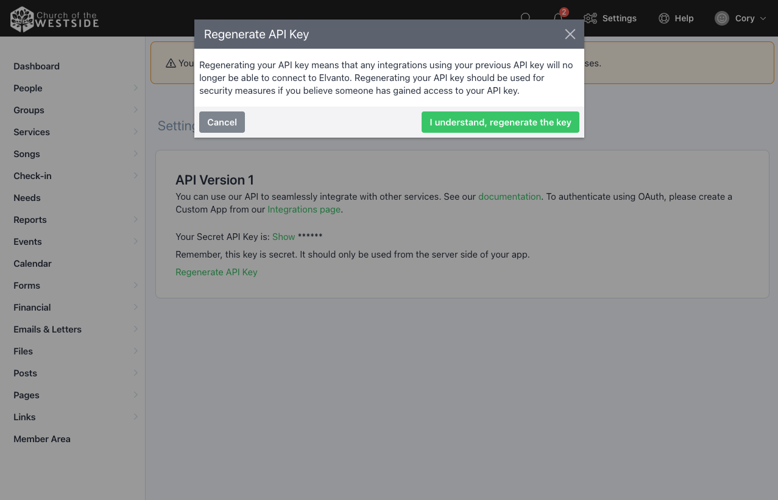Click the API Version 1 heading

pos(214,180)
